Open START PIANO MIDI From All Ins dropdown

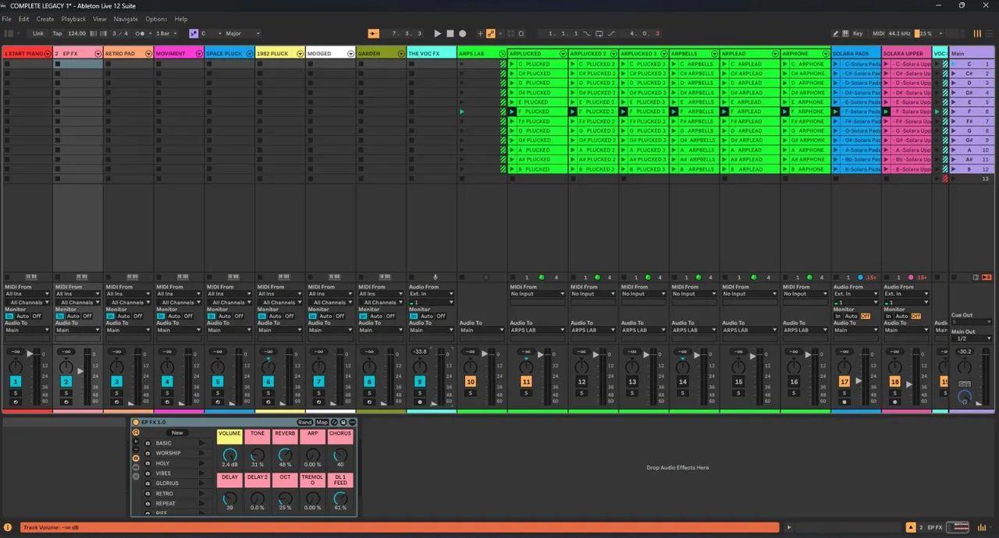26,294
